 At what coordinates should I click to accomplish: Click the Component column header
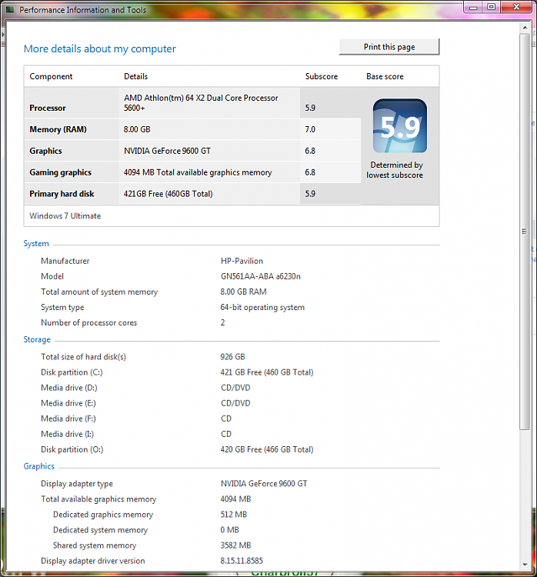click(x=51, y=76)
